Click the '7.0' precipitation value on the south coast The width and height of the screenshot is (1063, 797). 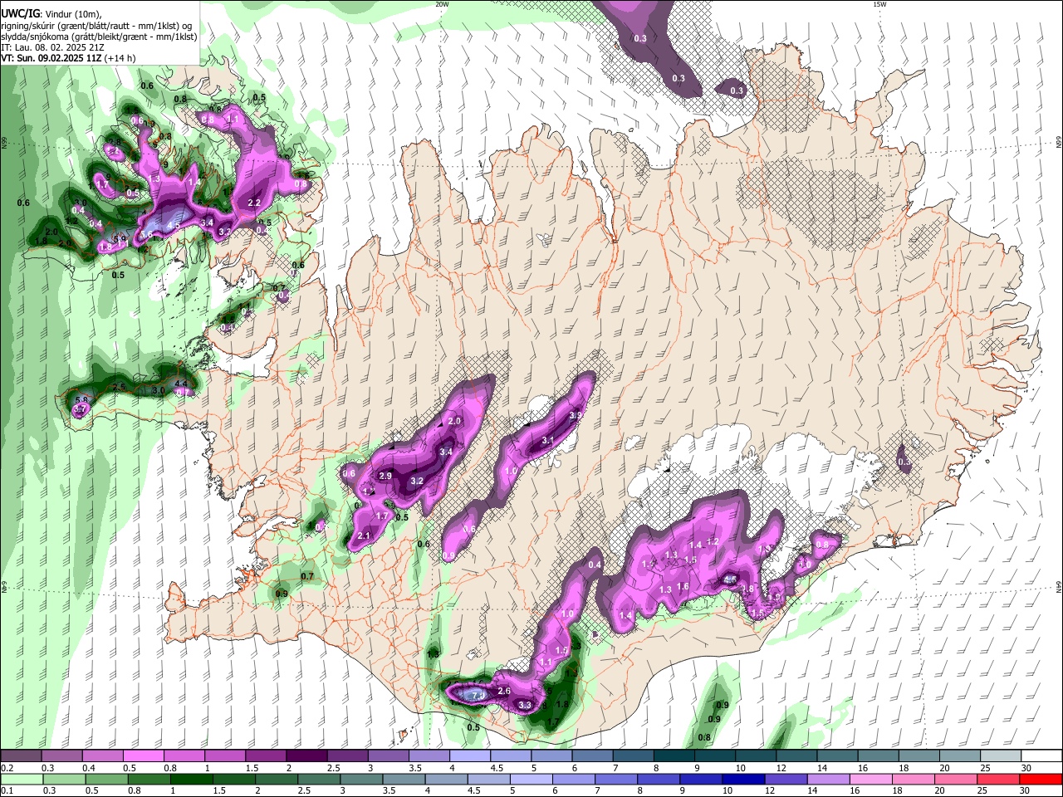(478, 695)
